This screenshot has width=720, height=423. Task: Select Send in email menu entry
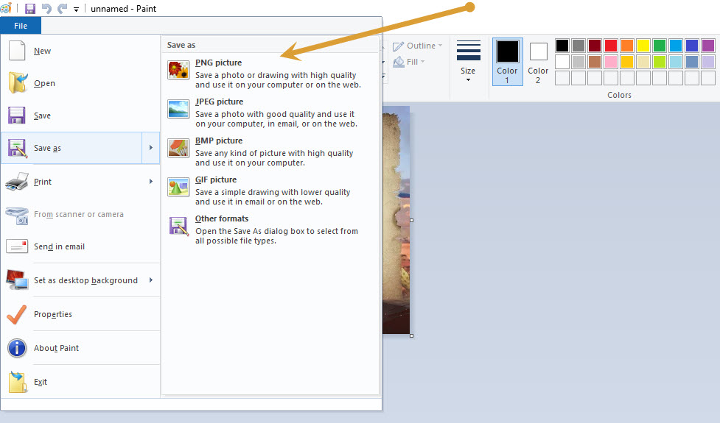click(80, 246)
